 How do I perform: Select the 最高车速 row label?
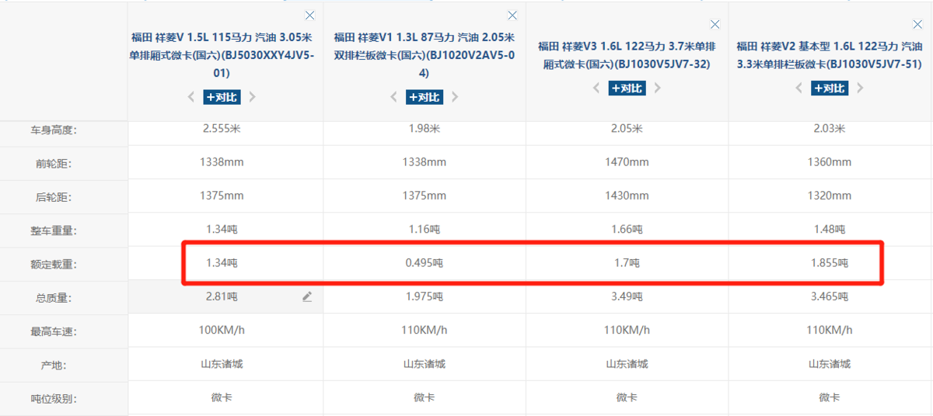click(x=54, y=332)
